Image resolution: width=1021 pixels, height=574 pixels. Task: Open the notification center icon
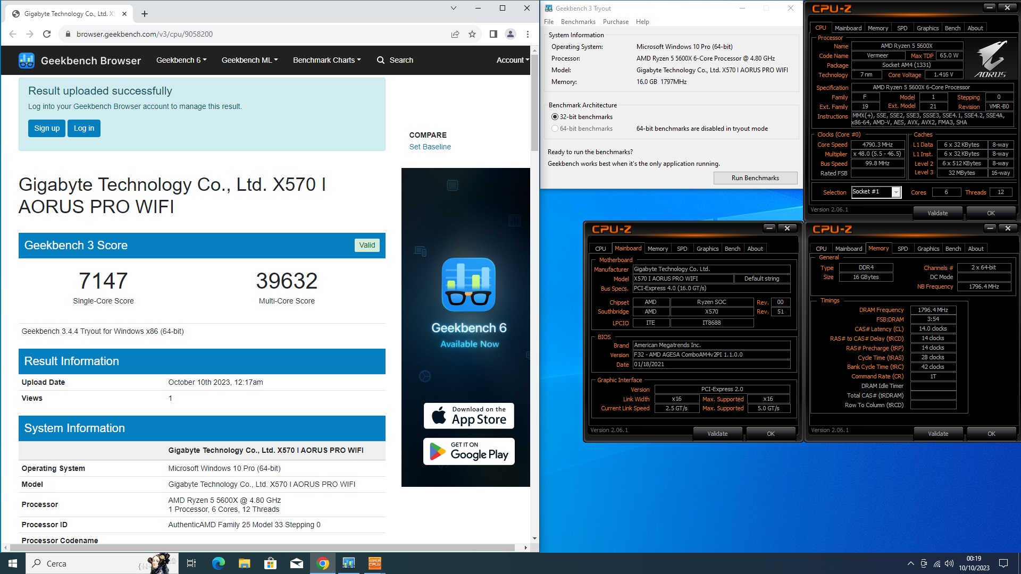(1003, 563)
